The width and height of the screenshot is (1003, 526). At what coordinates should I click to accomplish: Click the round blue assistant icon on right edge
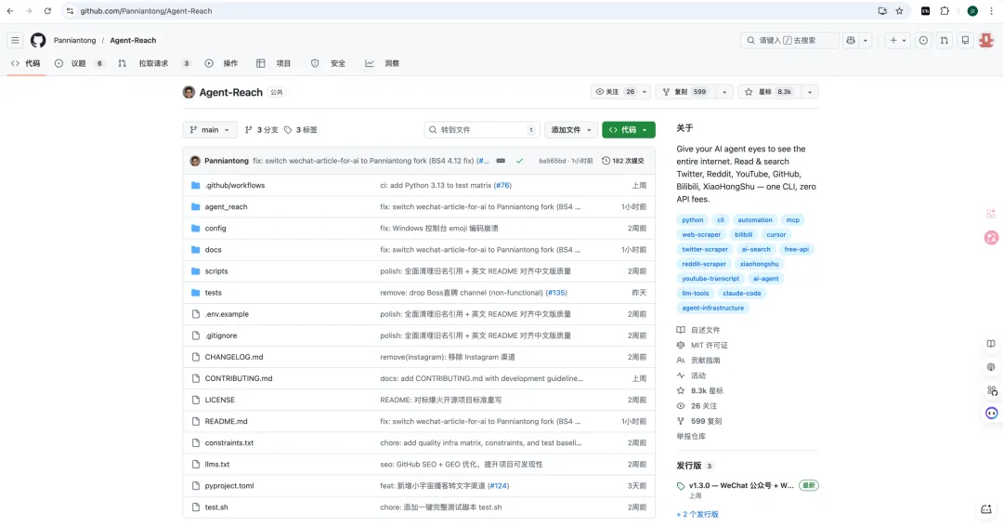pos(992,414)
